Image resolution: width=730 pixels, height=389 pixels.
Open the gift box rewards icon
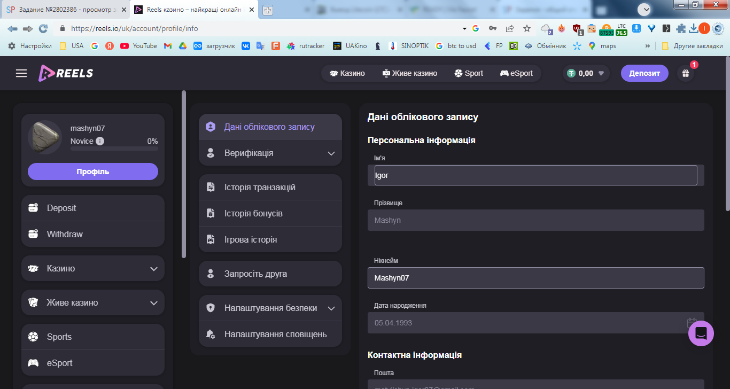(685, 74)
